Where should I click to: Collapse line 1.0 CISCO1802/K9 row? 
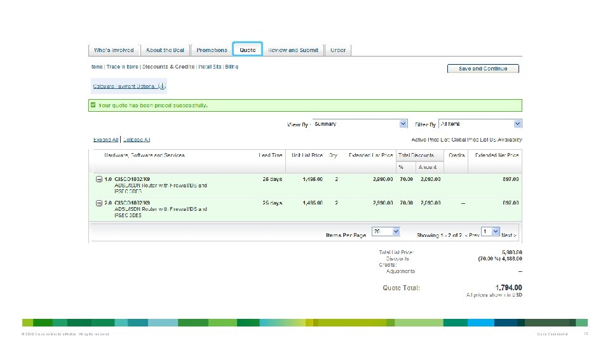point(99,179)
